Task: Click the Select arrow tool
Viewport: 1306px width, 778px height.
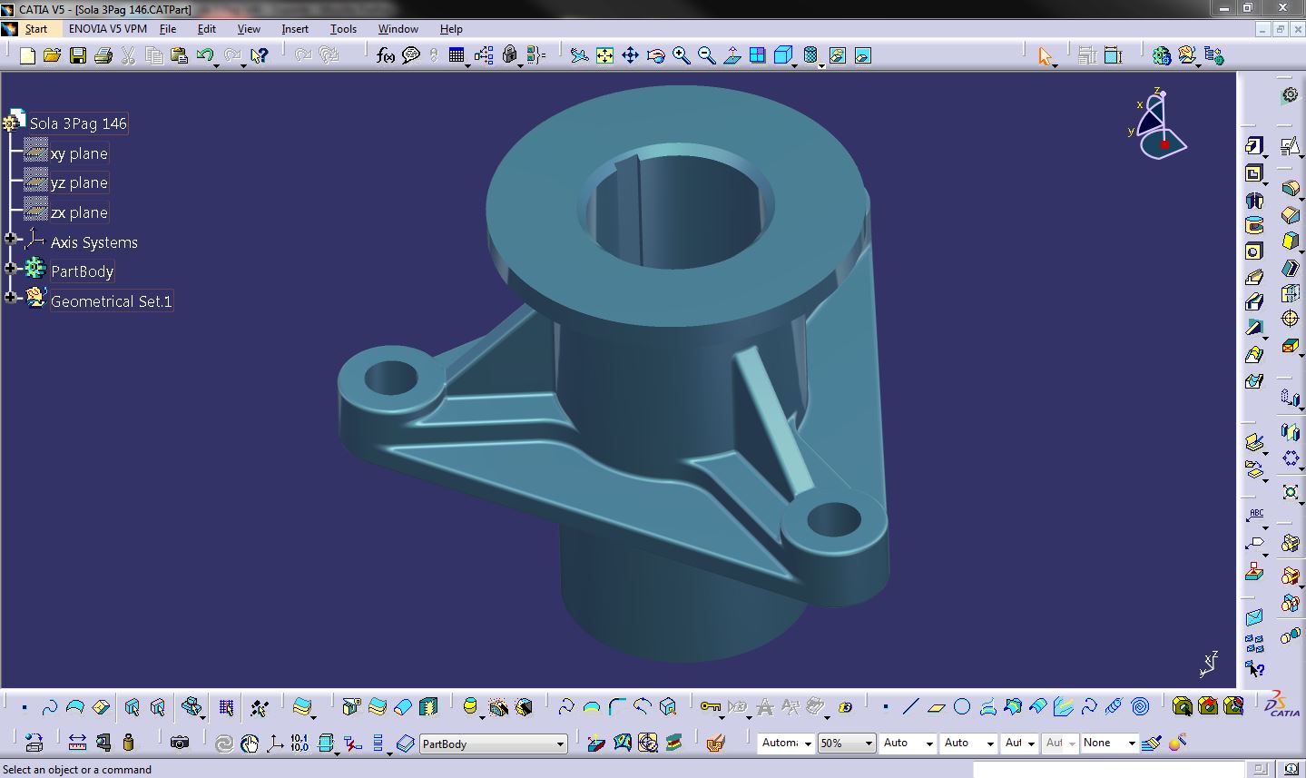Action: pyautogui.click(x=1045, y=56)
